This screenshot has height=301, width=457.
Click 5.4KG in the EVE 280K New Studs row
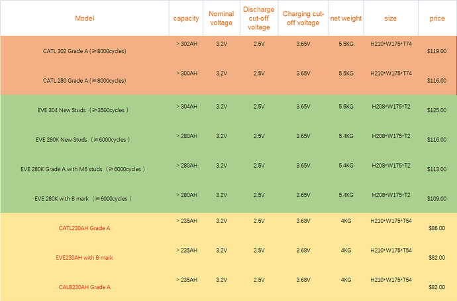(346, 136)
